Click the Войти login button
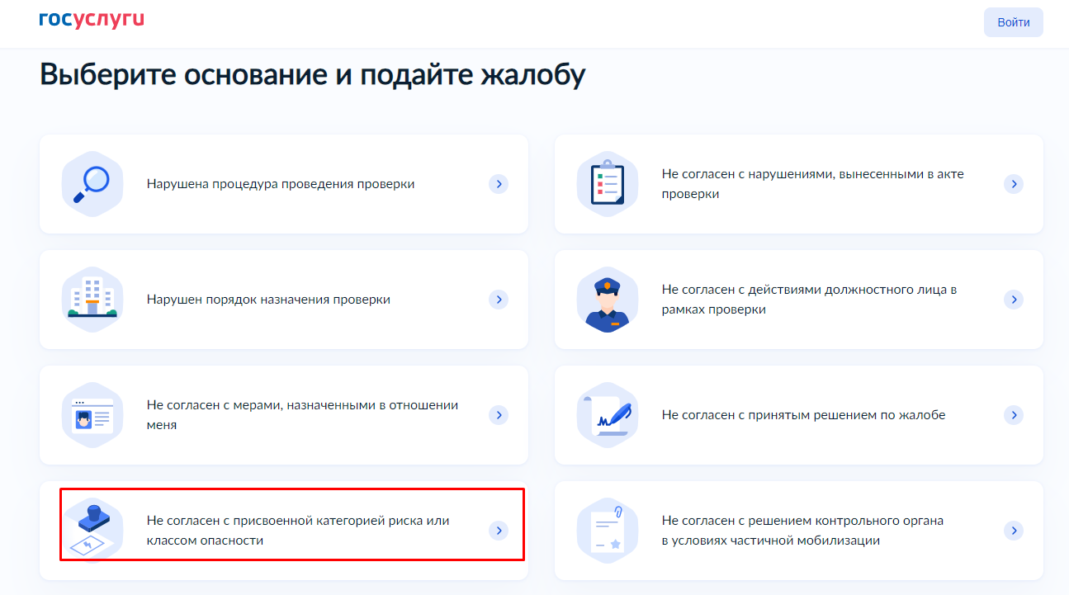The width and height of the screenshot is (1069, 595). [1013, 22]
